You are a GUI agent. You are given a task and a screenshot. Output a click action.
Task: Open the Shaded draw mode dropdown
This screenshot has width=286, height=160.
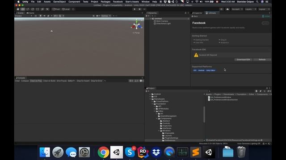tap(24, 16)
